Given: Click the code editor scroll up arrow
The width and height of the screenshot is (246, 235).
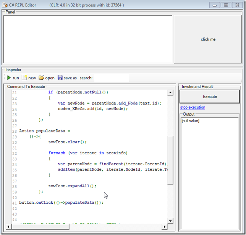Looking at the screenshot, I should click(x=170, y=92).
